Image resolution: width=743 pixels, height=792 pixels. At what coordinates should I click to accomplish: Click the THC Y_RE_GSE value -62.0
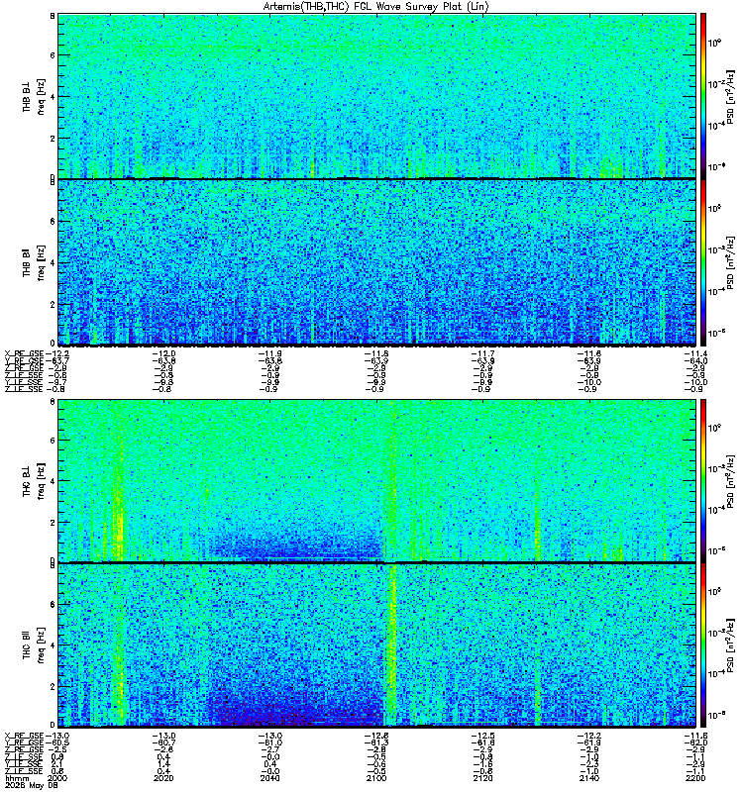pyautogui.click(x=695, y=742)
